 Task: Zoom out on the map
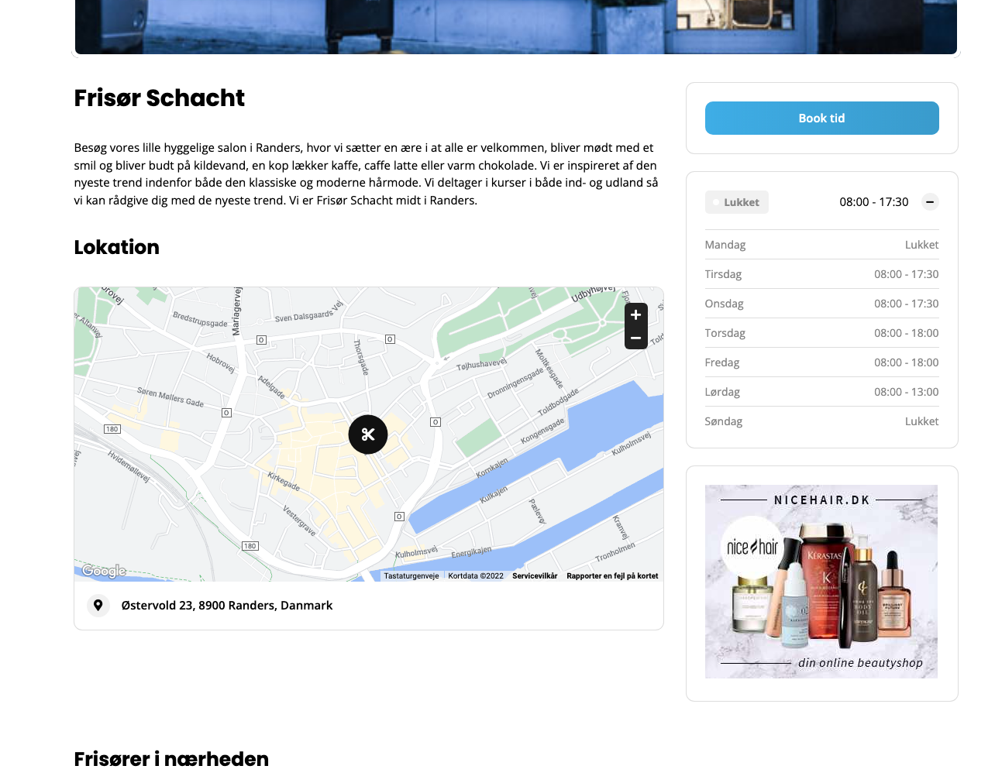635,338
